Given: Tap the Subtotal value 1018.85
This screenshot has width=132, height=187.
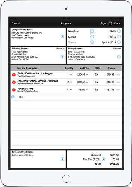Looking at the screenshot, I should [x=114, y=155].
